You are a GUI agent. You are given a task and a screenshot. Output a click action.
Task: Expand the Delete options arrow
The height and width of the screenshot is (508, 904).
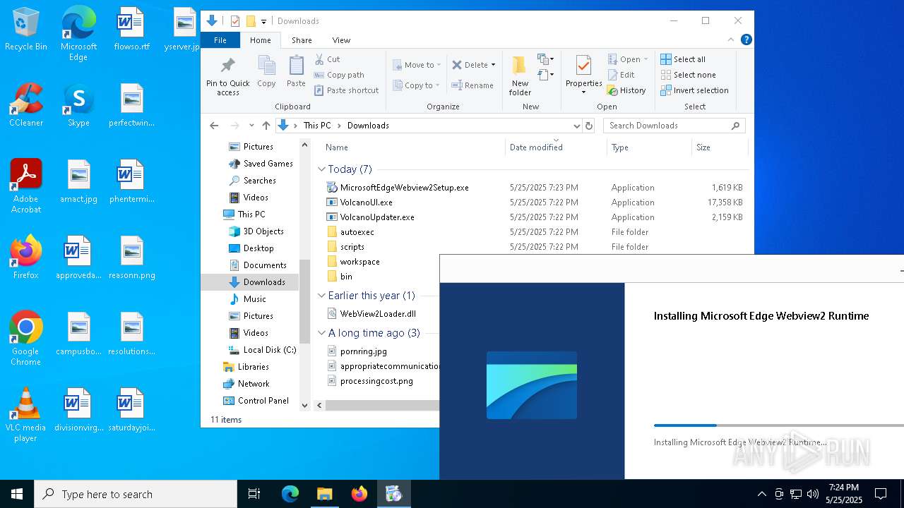[493, 65]
